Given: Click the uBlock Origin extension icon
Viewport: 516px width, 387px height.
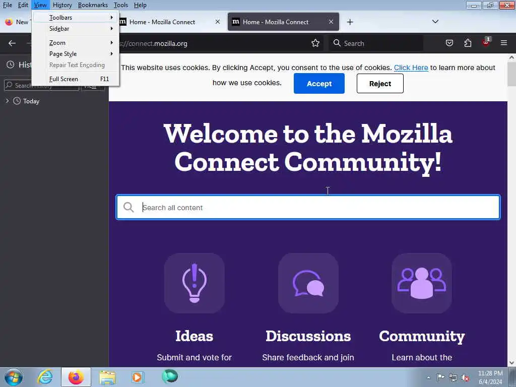Looking at the screenshot, I should tap(486, 42).
